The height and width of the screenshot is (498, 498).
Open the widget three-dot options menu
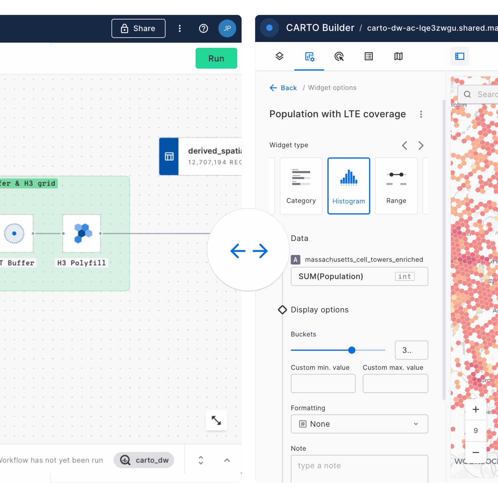pyautogui.click(x=421, y=114)
